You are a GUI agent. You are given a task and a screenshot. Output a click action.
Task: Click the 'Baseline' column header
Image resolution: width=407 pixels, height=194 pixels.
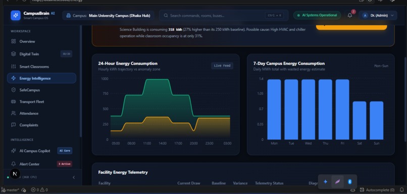coord(219,183)
